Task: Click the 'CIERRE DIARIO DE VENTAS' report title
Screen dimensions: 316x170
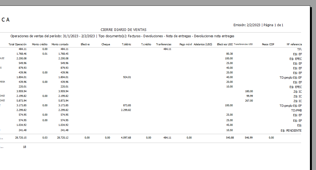Action: coord(123,30)
